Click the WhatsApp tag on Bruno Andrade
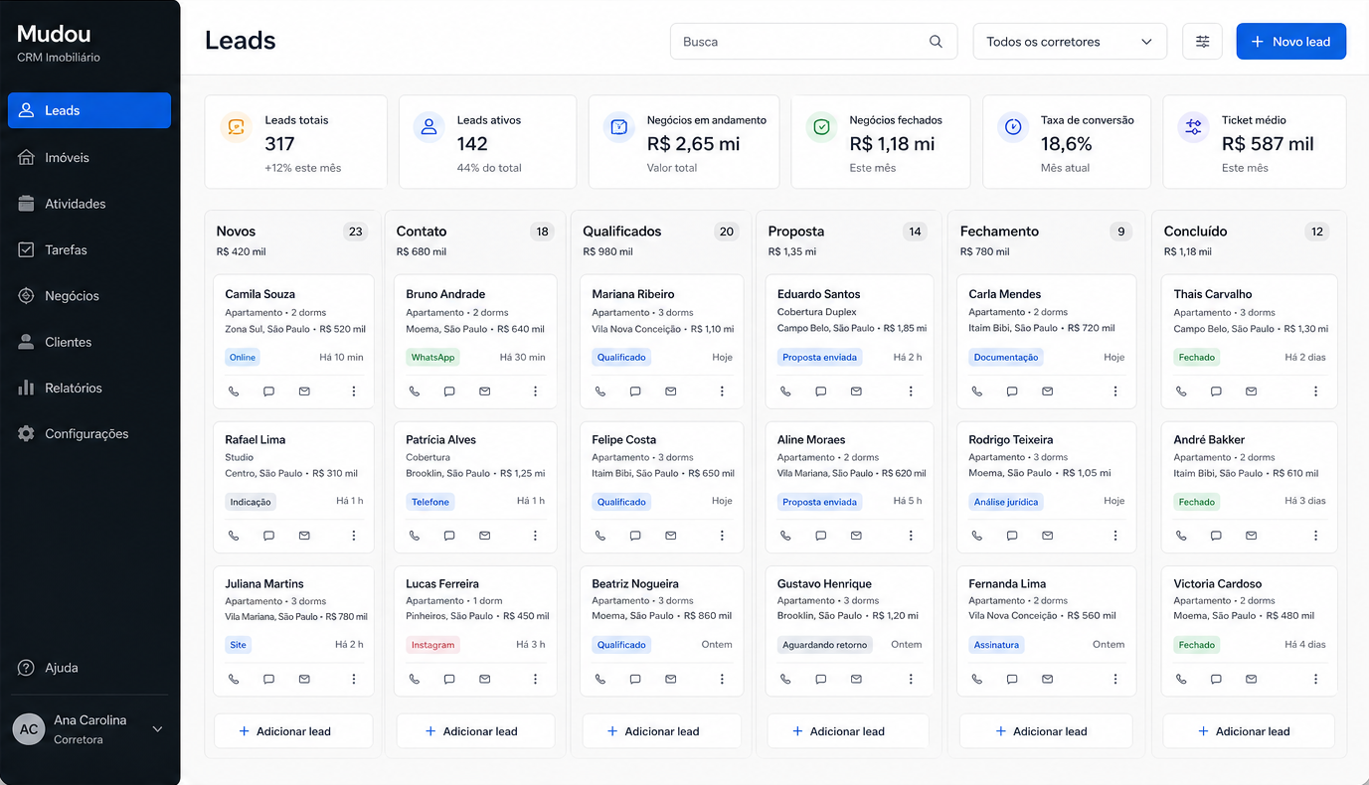The height and width of the screenshot is (785, 1369). (432, 357)
